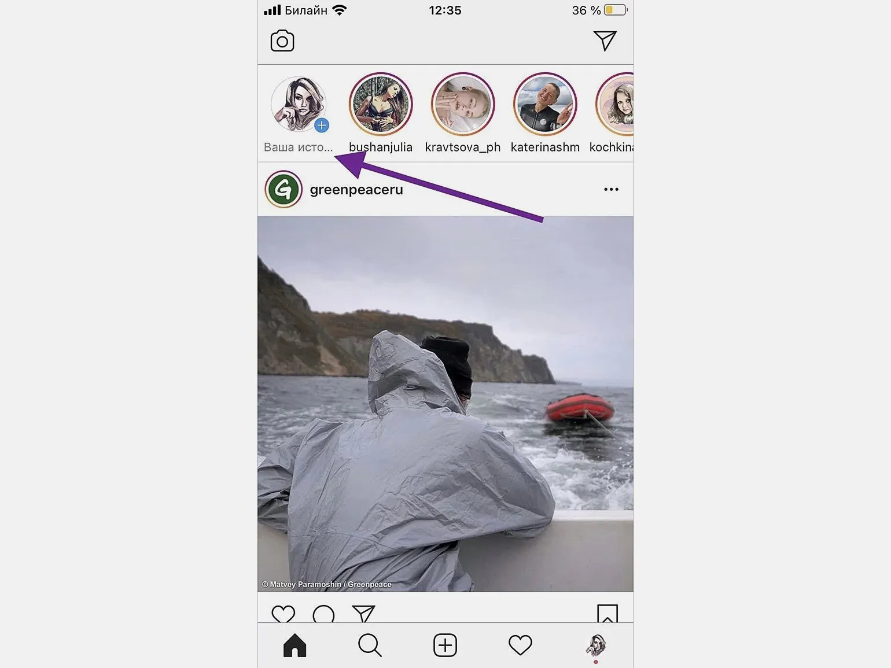Like the post with the heart icon
The image size is (891, 668).
(x=283, y=614)
